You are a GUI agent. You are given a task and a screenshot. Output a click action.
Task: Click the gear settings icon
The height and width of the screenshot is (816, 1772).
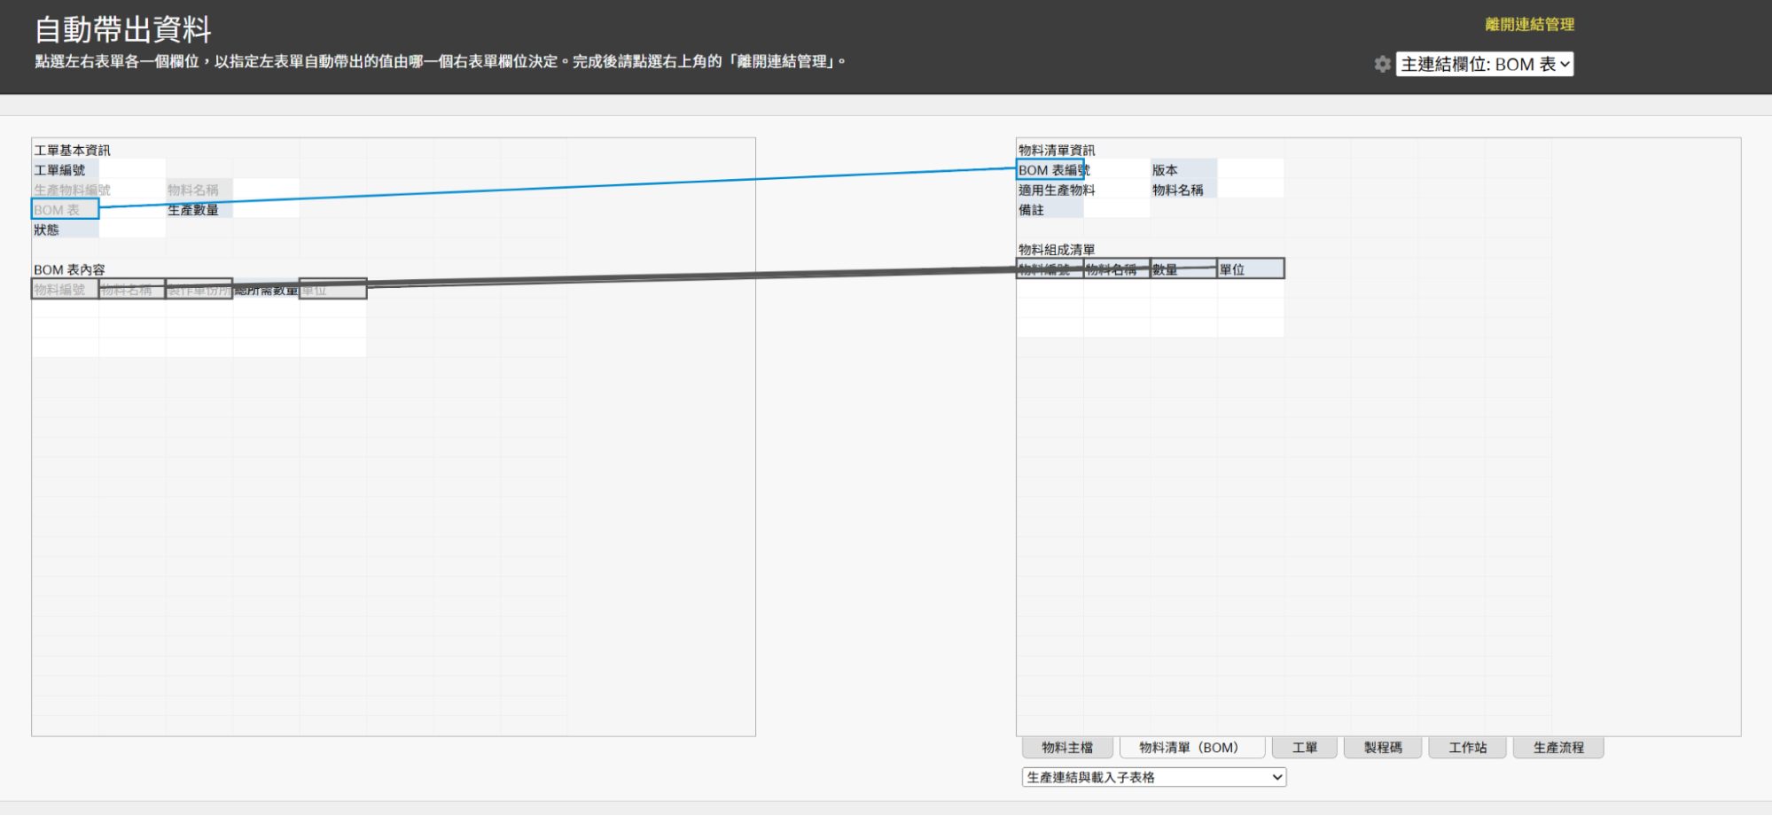pos(1382,64)
